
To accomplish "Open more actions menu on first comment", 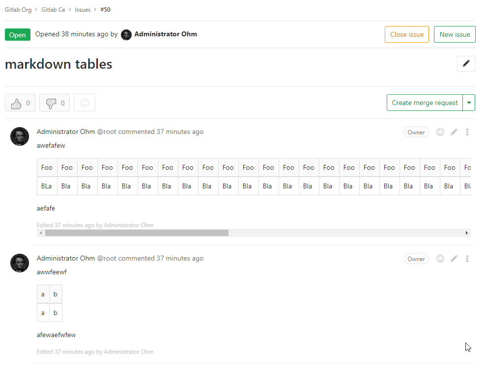I will click(x=467, y=132).
